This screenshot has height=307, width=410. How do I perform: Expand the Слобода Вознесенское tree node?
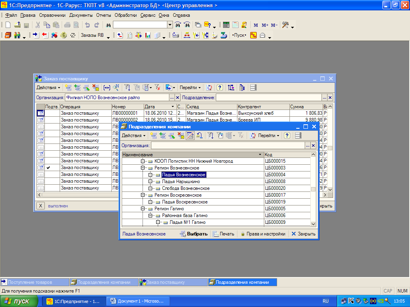coord(151,188)
